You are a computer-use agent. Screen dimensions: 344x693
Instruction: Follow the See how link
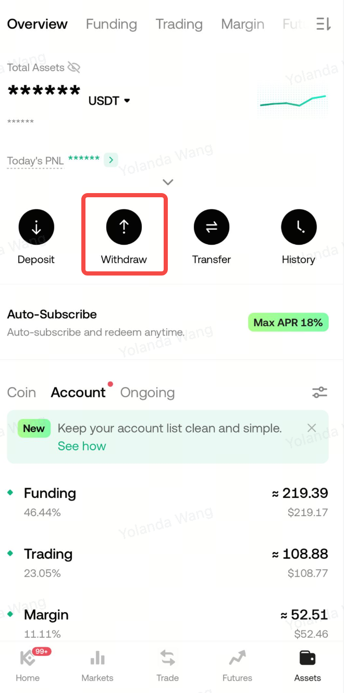tap(82, 446)
